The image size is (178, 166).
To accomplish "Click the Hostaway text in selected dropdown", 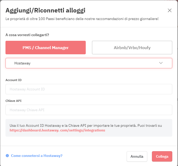I will click(22, 63).
